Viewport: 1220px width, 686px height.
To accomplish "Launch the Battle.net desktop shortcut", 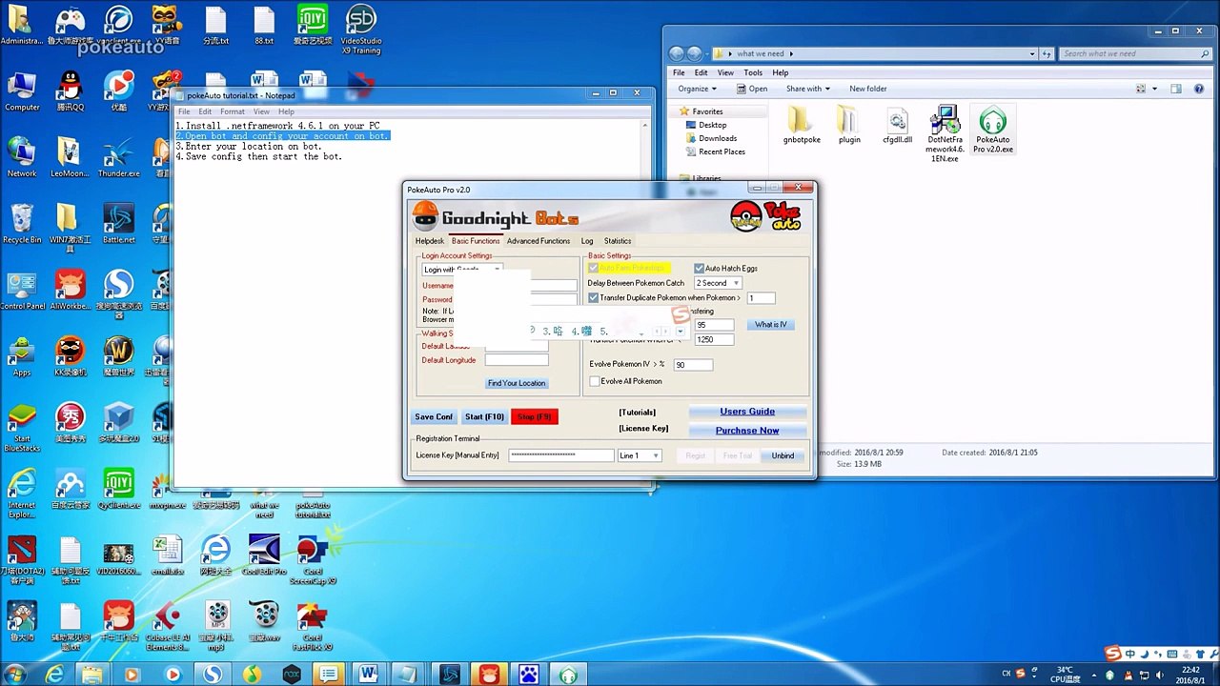I will coord(119,224).
